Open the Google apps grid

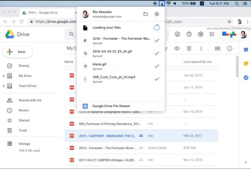212,34
